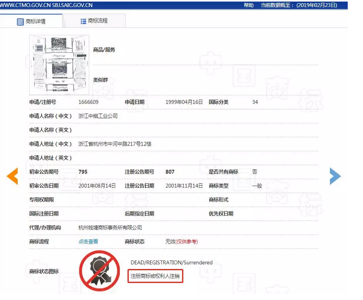363x300 pixels.
Task: Select trademark status 无效(仅供参考)
Action: pos(181,241)
